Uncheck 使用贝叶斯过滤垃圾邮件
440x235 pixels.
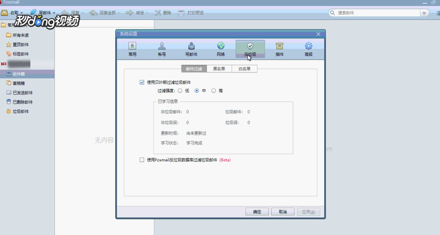click(x=142, y=82)
